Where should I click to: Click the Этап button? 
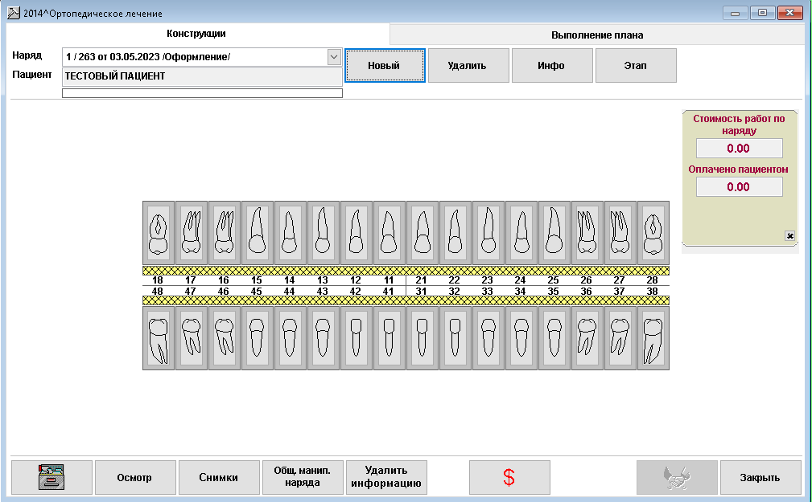635,66
